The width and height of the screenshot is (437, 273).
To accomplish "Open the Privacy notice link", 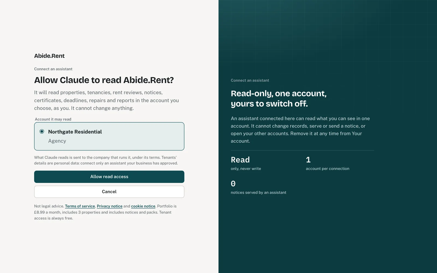I will tap(110, 206).
